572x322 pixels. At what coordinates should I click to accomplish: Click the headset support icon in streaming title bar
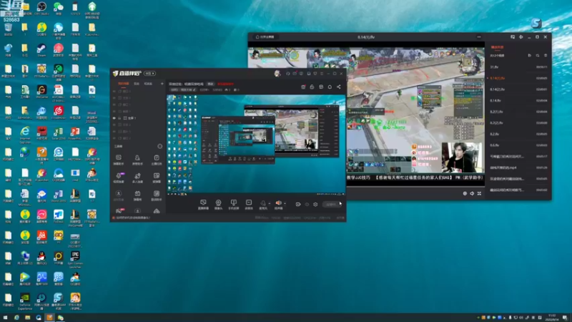pos(288,74)
